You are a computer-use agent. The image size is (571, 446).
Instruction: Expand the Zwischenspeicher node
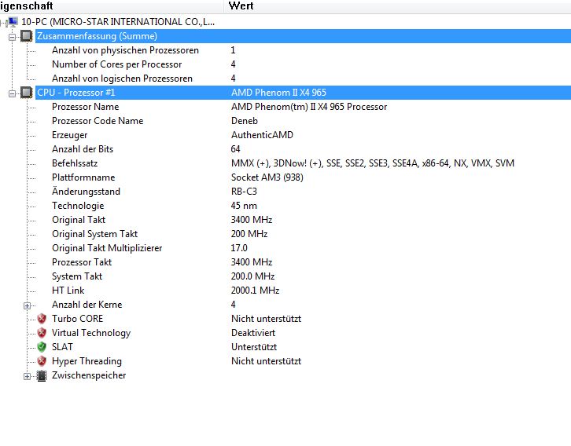[x=27, y=376]
